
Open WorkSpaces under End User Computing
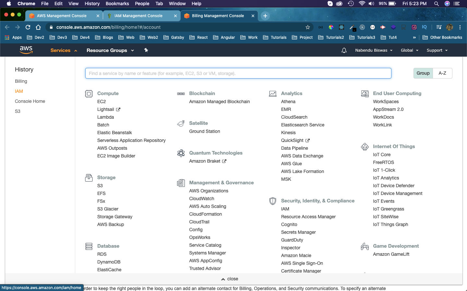pyautogui.click(x=386, y=102)
